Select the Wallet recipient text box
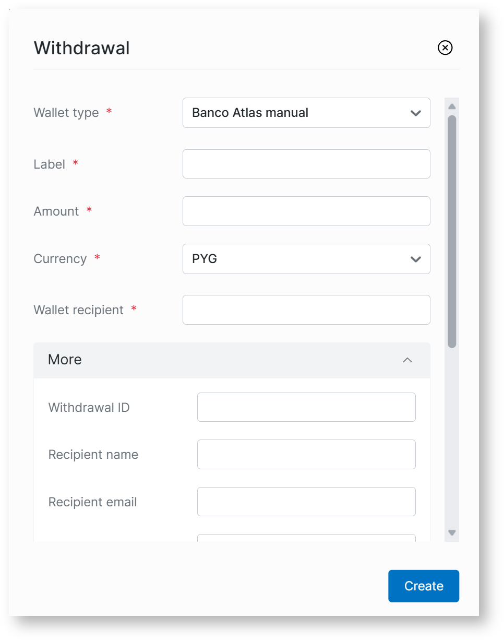 tap(306, 310)
